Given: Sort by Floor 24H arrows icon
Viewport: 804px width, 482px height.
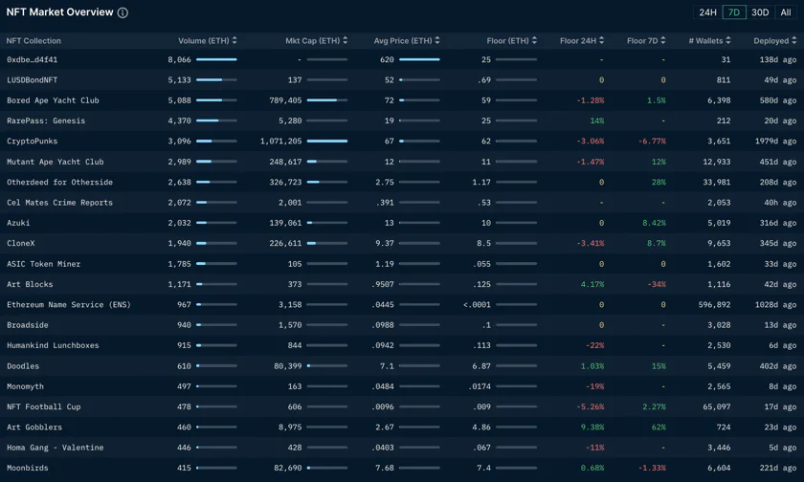Looking at the screenshot, I should click(x=601, y=40).
